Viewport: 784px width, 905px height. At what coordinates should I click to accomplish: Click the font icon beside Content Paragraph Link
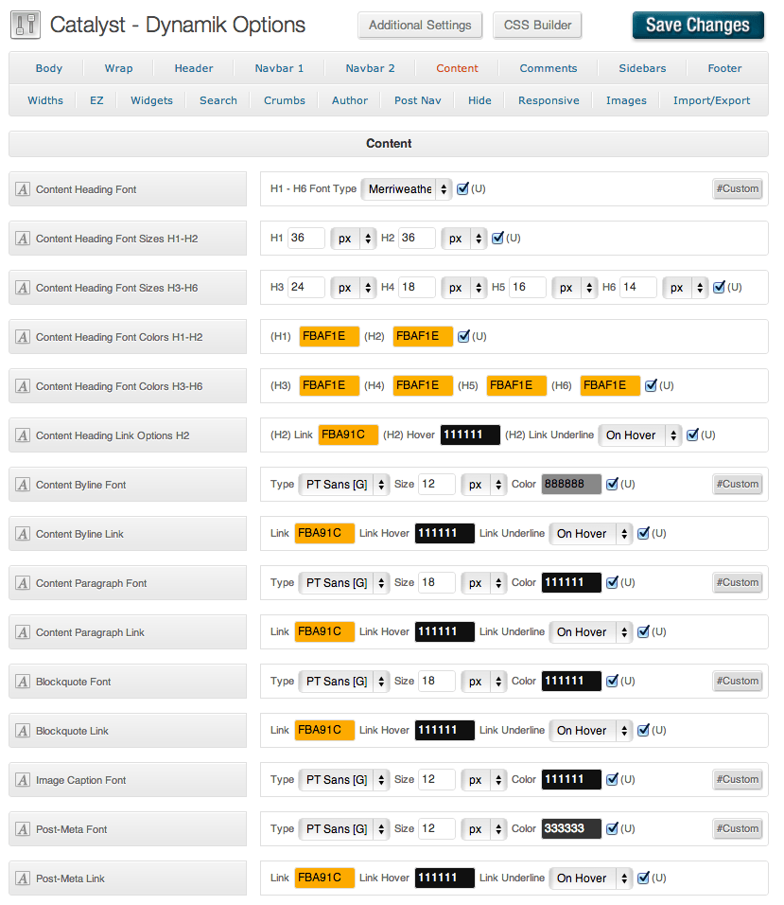point(23,632)
